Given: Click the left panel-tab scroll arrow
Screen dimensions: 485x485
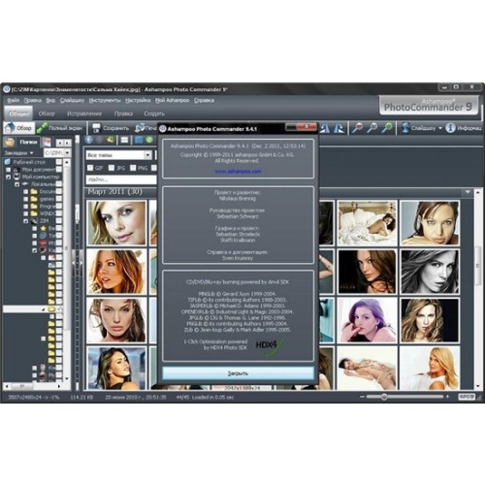Looking at the screenshot, I should pos(60,143).
